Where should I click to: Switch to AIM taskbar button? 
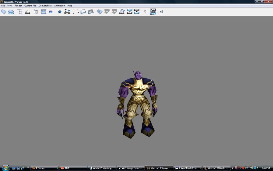click(x=73, y=168)
